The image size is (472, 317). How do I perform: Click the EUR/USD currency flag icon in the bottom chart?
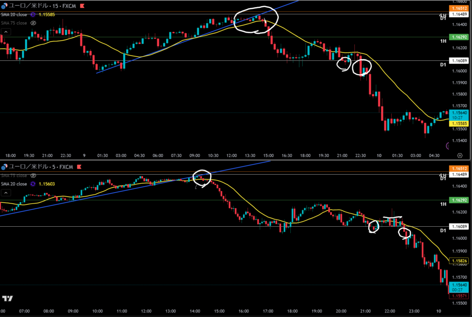5,166
